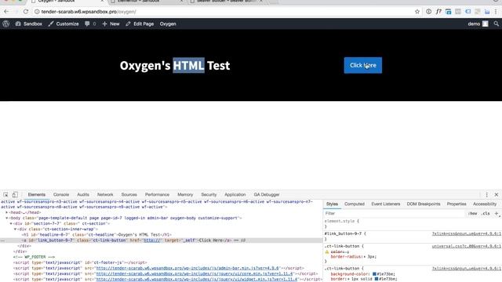The image size is (502, 282).
Task: Open the New content menu
Action: (x=111, y=23)
